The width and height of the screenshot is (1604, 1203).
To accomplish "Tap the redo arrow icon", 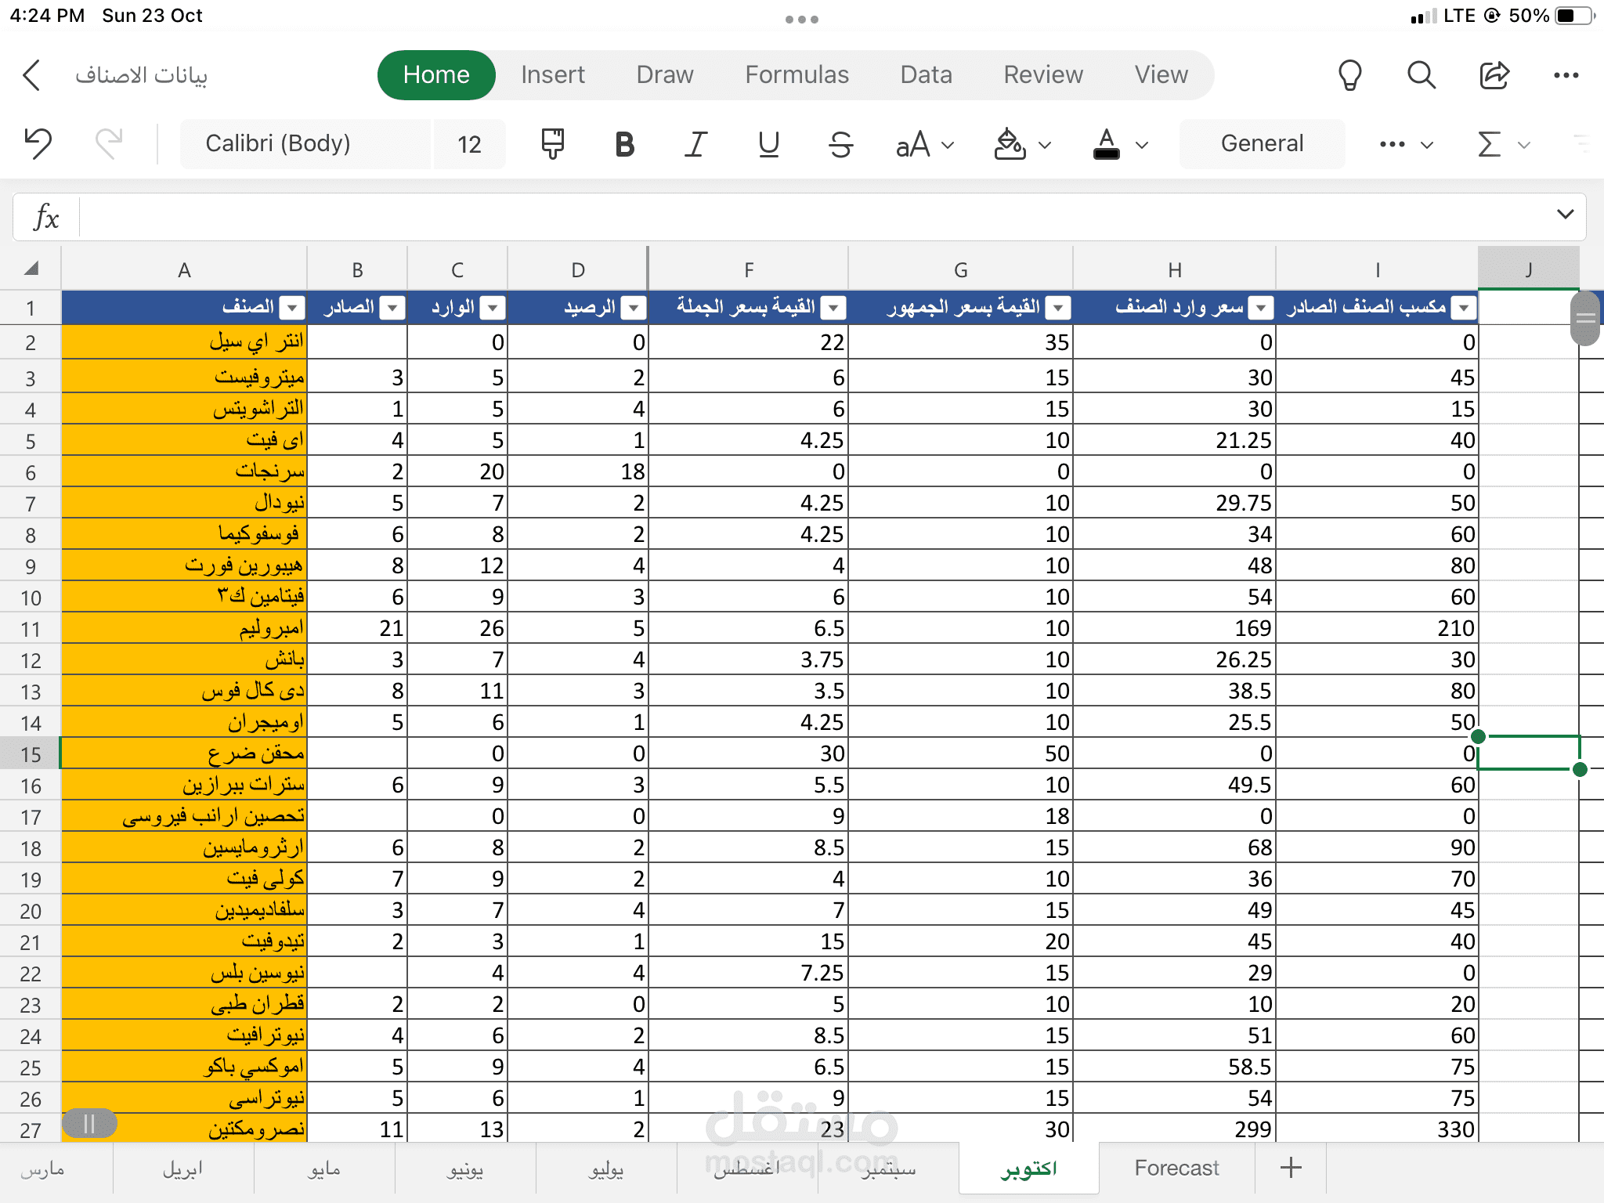I will [x=109, y=143].
